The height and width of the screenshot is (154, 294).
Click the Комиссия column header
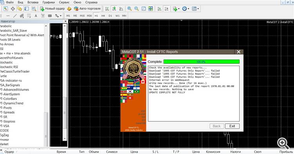point(213,152)
